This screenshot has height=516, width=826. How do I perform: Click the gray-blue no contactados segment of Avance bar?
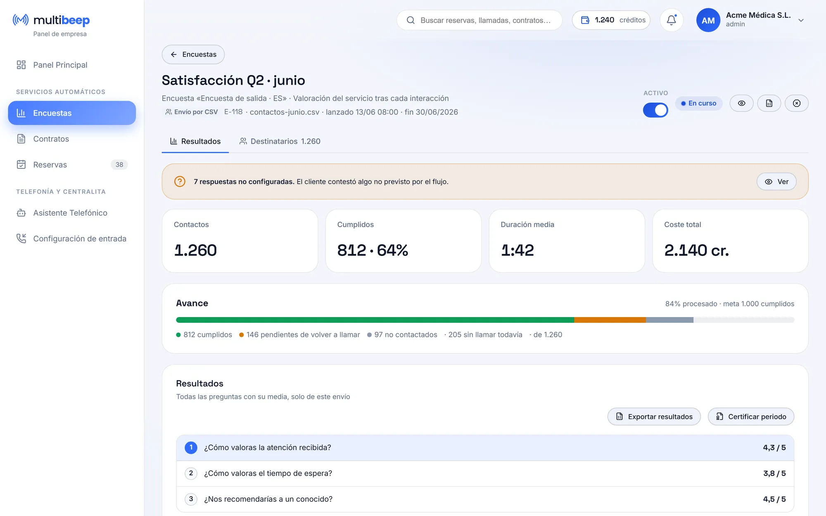click(669, 320)
